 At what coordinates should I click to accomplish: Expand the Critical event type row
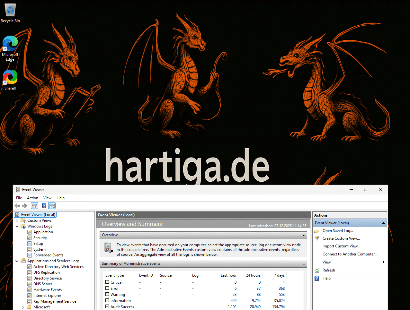coord(107,282)
